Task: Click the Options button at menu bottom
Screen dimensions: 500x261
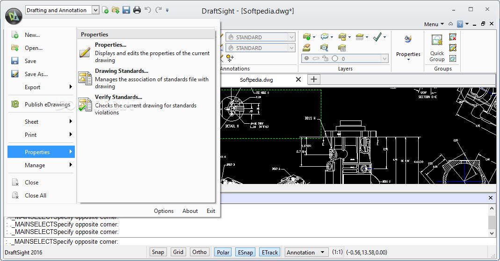Action: coord(164,211)
